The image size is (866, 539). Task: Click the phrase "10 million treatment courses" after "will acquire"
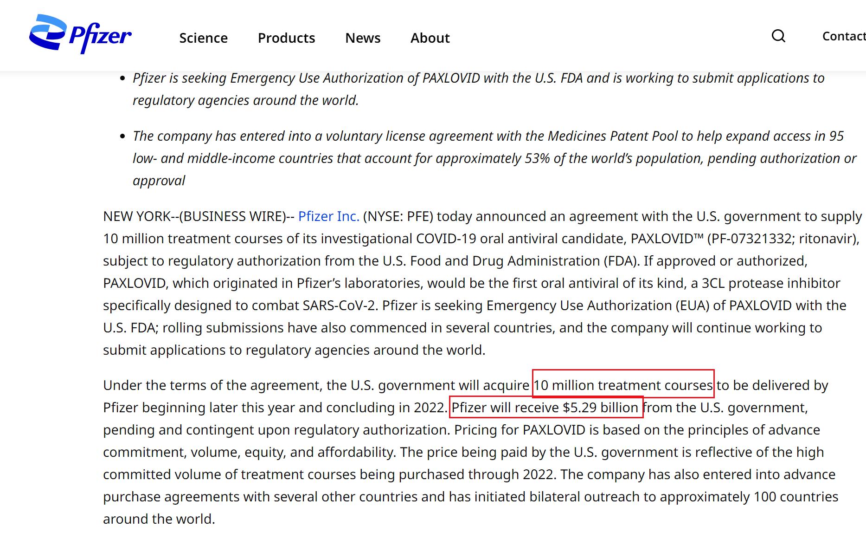click(623, 385)
